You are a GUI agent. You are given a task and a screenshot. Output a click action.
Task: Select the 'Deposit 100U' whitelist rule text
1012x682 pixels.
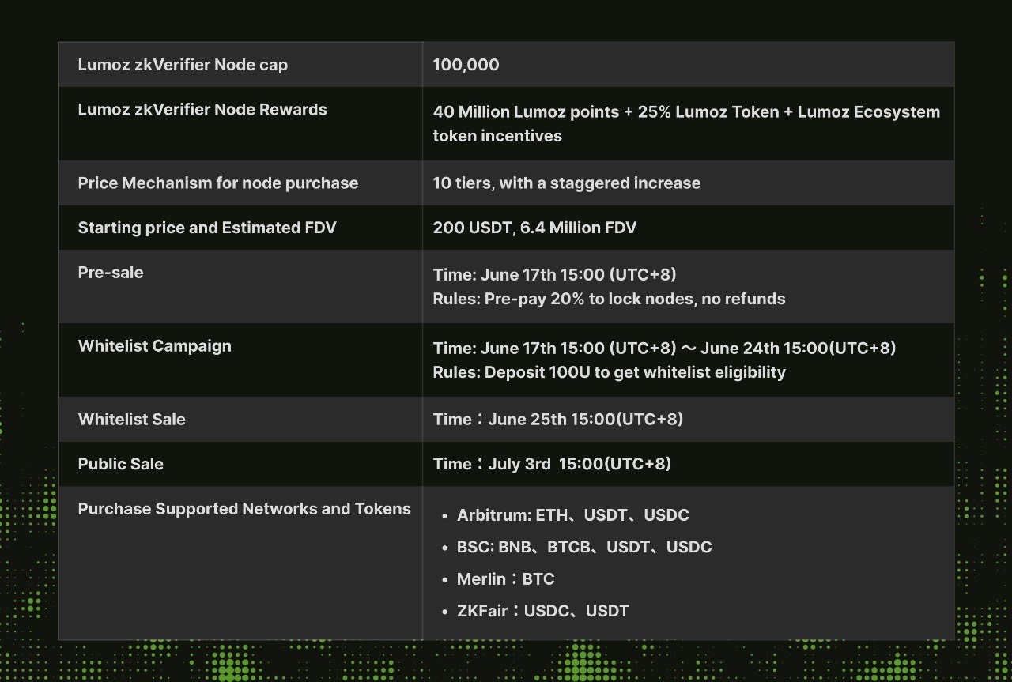coord(609,372)
